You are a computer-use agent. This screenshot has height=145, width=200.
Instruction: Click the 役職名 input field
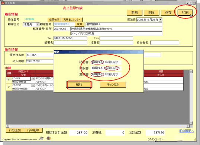[x=116, y=43]
